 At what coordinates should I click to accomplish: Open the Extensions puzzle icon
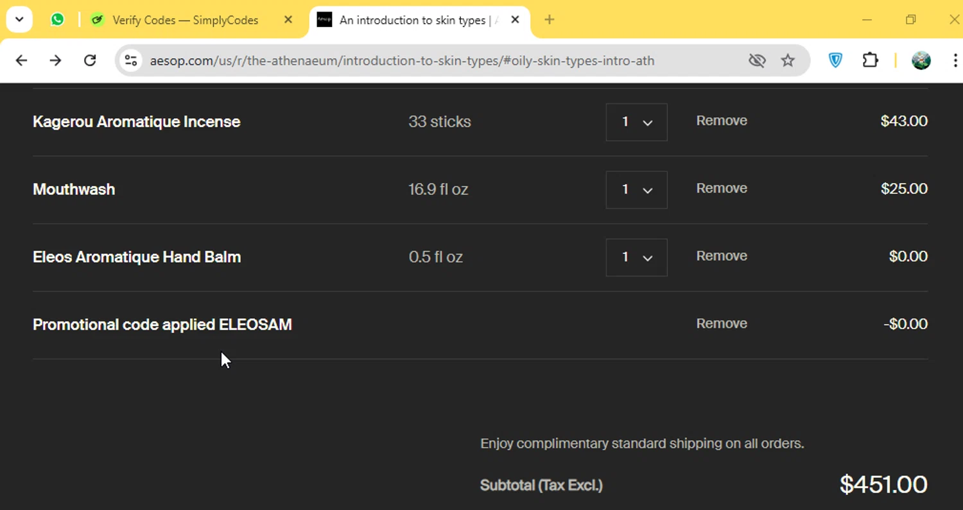click(x=870, y=60)
